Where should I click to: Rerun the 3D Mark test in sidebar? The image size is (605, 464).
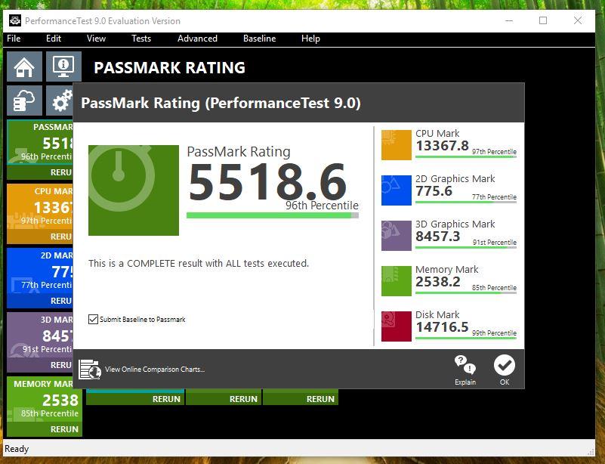tap(40, 365)
